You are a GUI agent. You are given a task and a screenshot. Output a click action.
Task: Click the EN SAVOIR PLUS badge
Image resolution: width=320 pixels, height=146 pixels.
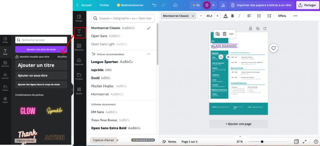click(x=143, y=140)
